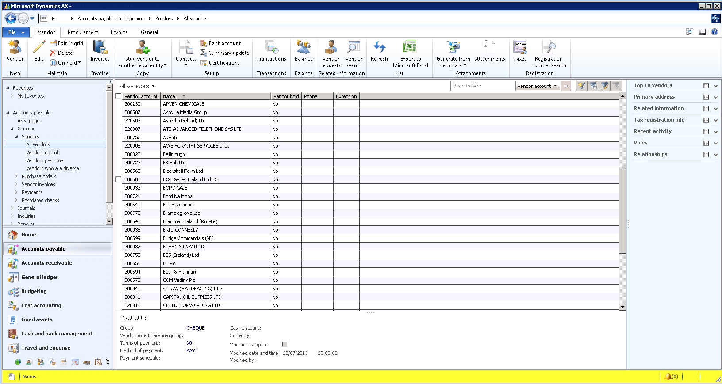The height and width of the screenshot is (384, 722).
Task: Select Vendors past due in tree
Action: click(x=45, y=160)
